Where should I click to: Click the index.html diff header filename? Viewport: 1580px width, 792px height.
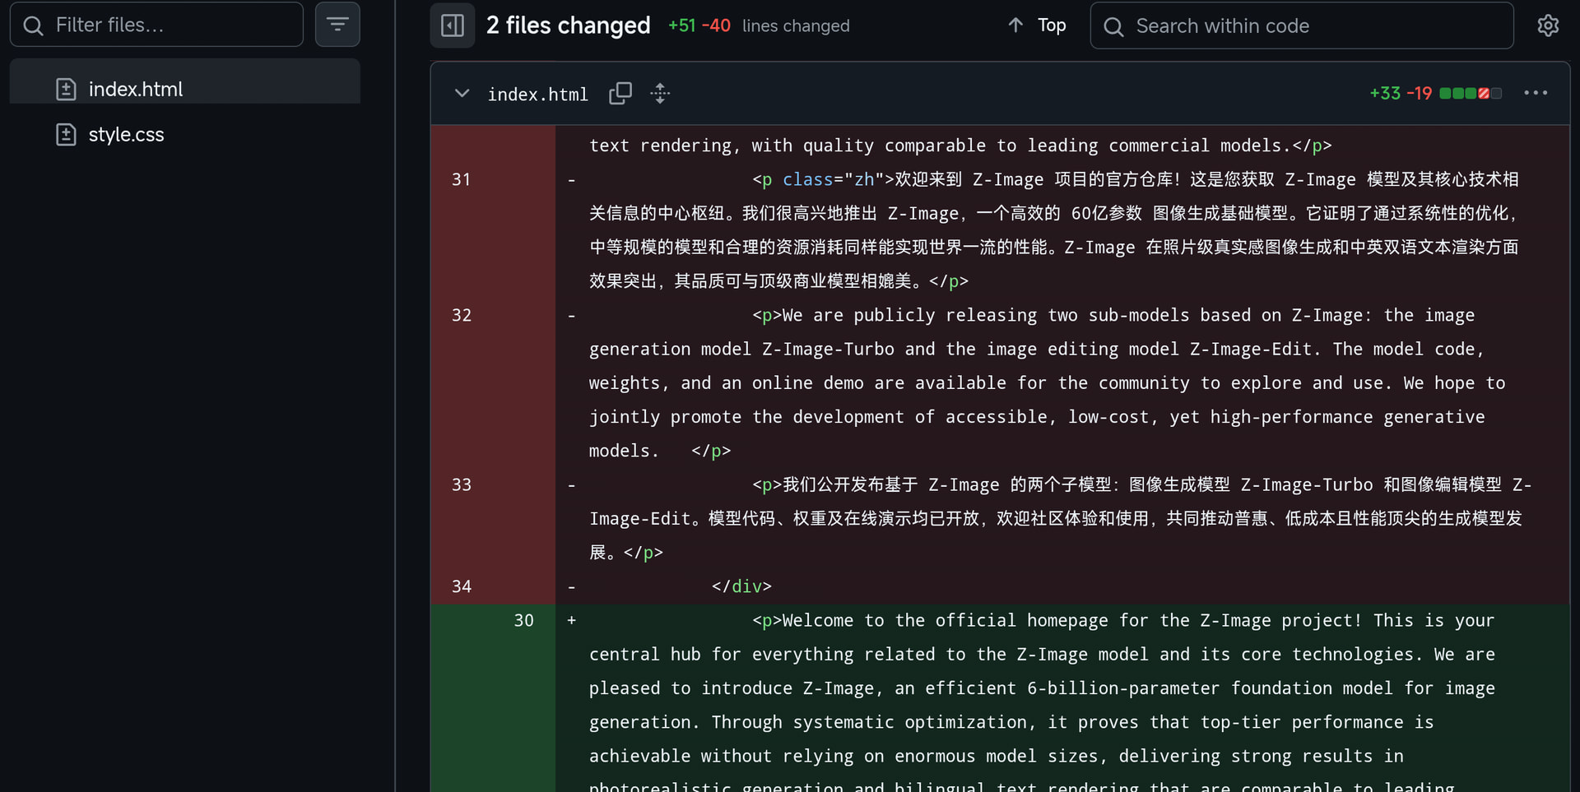tap(538, 94)
